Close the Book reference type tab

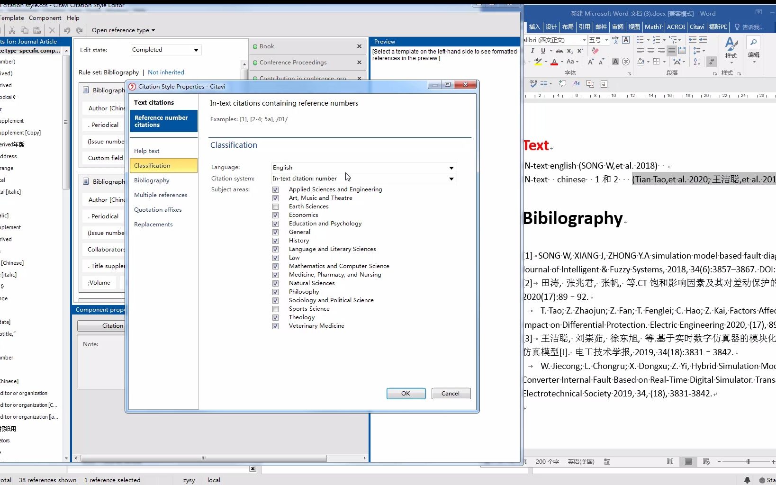[x=359, y=46]
